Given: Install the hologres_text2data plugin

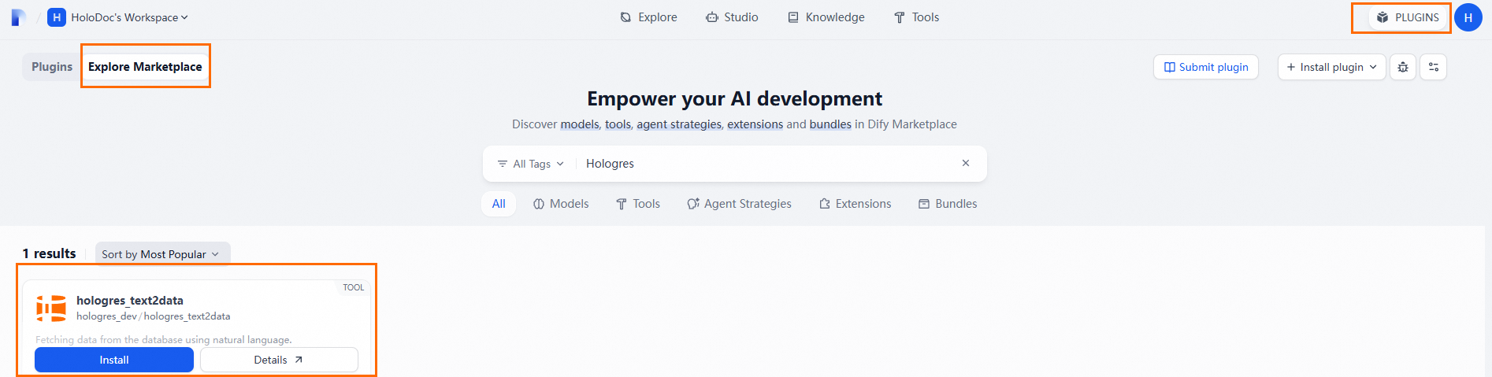Looking at the screenshot, I should click(114, 360).
